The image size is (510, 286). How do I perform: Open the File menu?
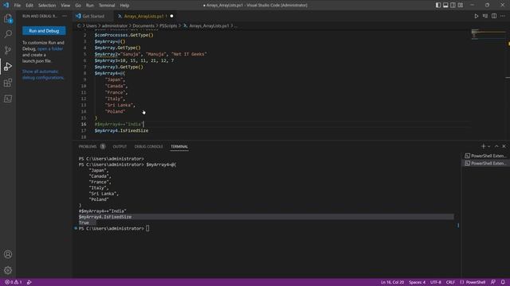18,6
